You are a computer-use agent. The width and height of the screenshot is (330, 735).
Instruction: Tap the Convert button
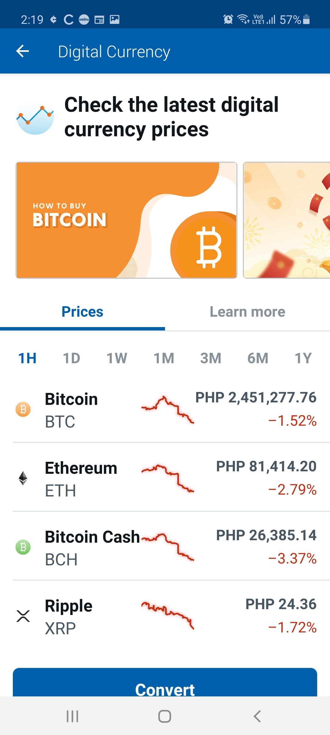[165, 683]
